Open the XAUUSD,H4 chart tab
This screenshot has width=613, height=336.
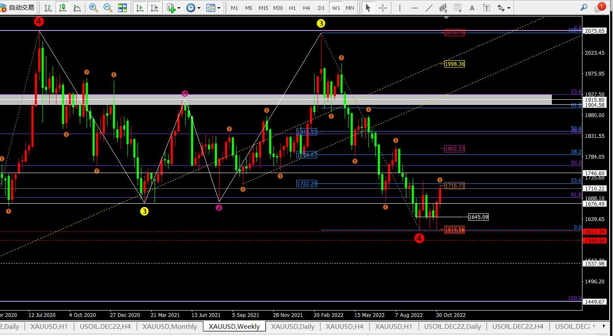[344, 326]
